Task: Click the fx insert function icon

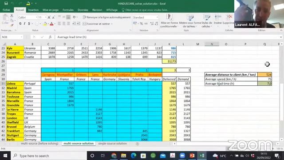Action: click(50, 37)
